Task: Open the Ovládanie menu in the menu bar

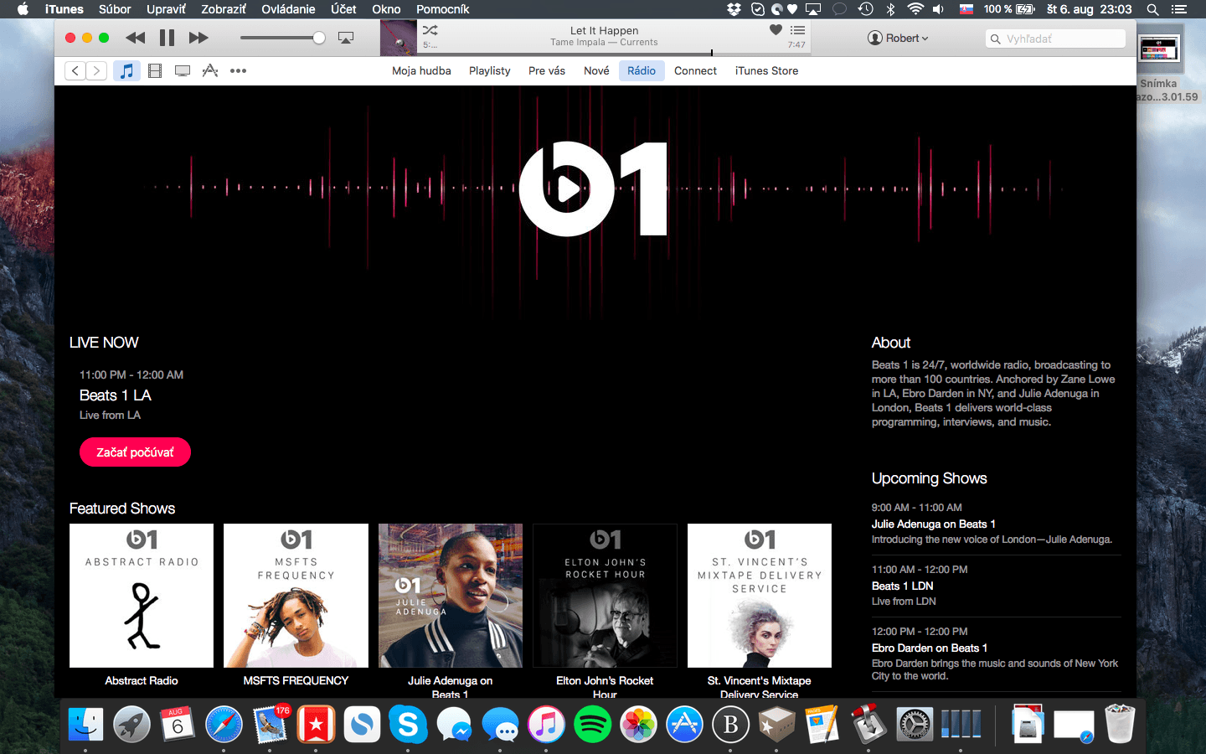Action: click(288, 9)
